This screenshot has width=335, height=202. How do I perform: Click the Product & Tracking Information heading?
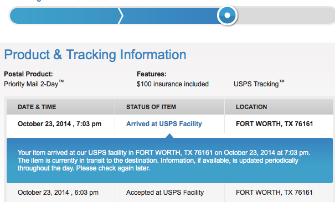coord(95,55)
